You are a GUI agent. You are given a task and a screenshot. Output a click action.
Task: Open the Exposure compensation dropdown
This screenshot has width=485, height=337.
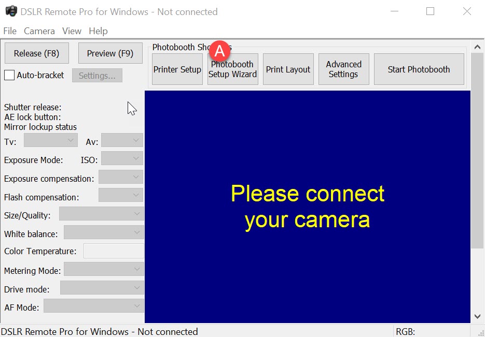pyautogui.click(x=121, y=177)
